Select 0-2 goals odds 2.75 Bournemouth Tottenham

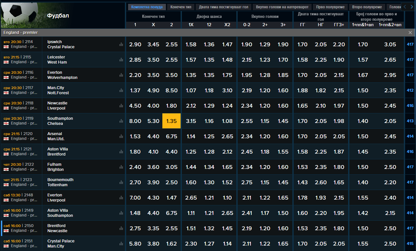pyautogui.click(x=247, y=182)
